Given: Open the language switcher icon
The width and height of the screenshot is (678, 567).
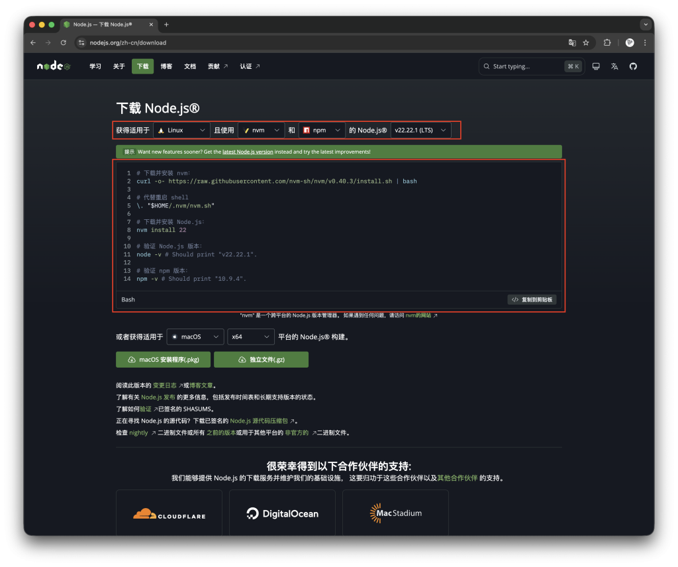Looking at the screenshot, I should [614, 66].
